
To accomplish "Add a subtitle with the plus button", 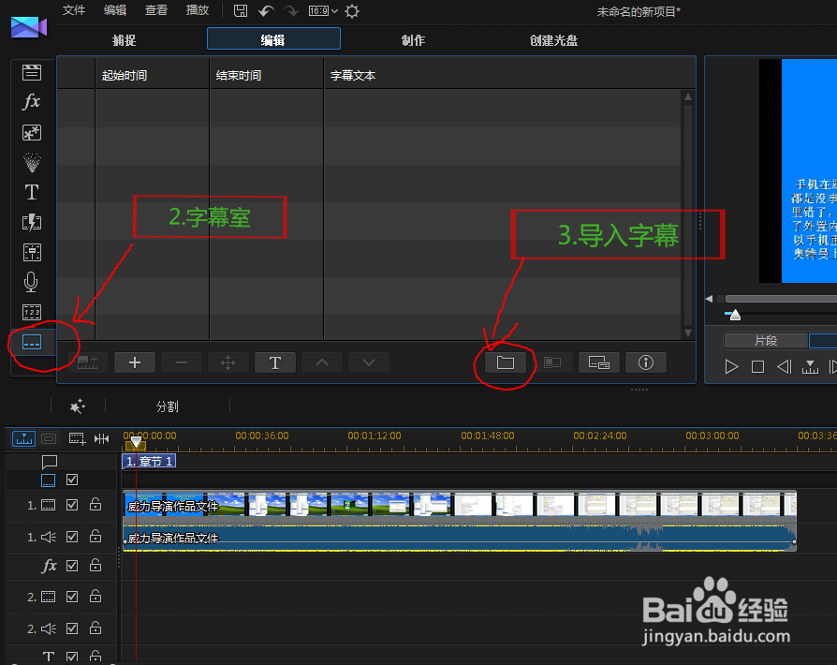I will (x=135, y=362).
